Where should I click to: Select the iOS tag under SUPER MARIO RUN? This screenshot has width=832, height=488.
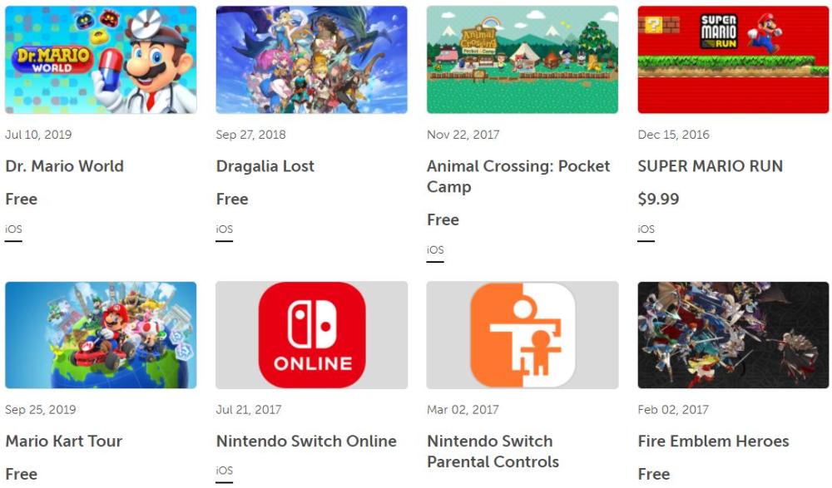click(x=646, y=229)
